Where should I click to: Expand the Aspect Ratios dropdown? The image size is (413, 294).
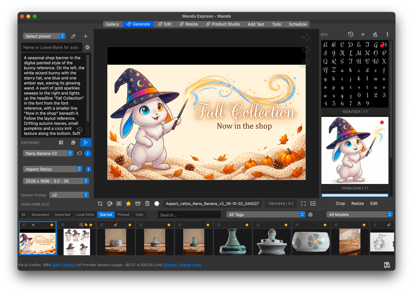coord(53,169)
